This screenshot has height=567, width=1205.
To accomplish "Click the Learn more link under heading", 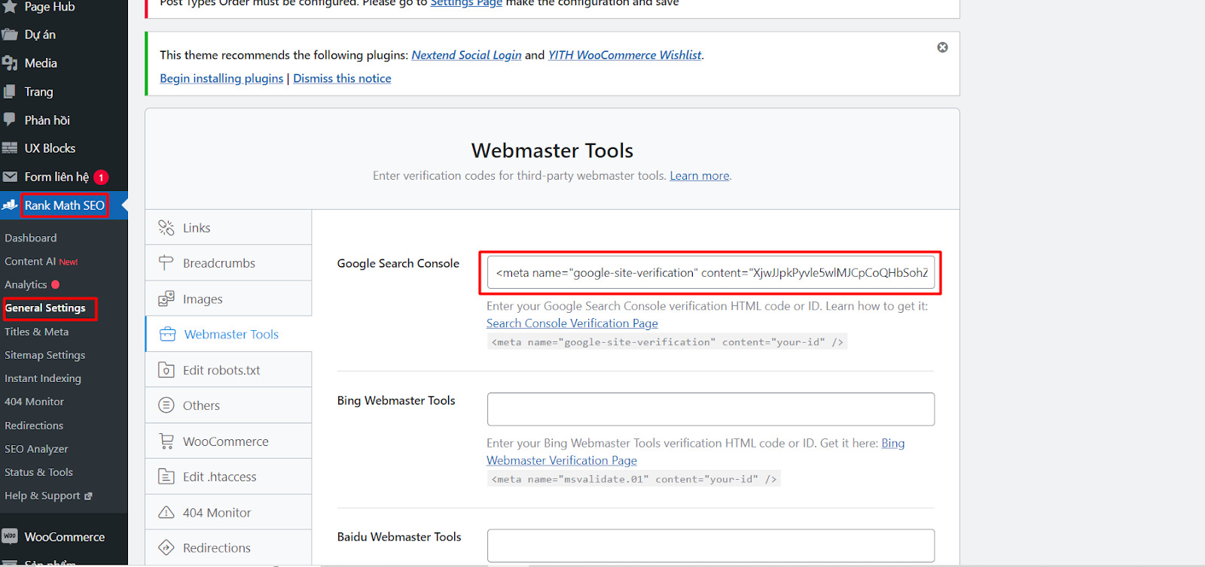I will 699,176.
